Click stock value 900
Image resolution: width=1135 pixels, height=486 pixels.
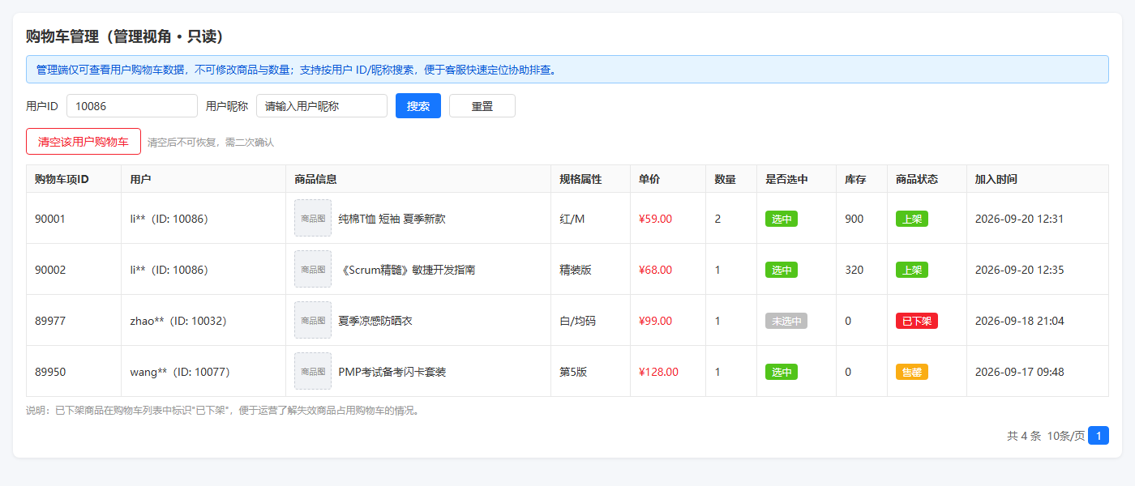(x=854, y=219)
